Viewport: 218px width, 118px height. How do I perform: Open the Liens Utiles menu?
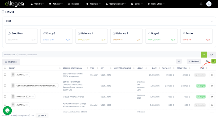pyautogui.click(x=156, y=4)
